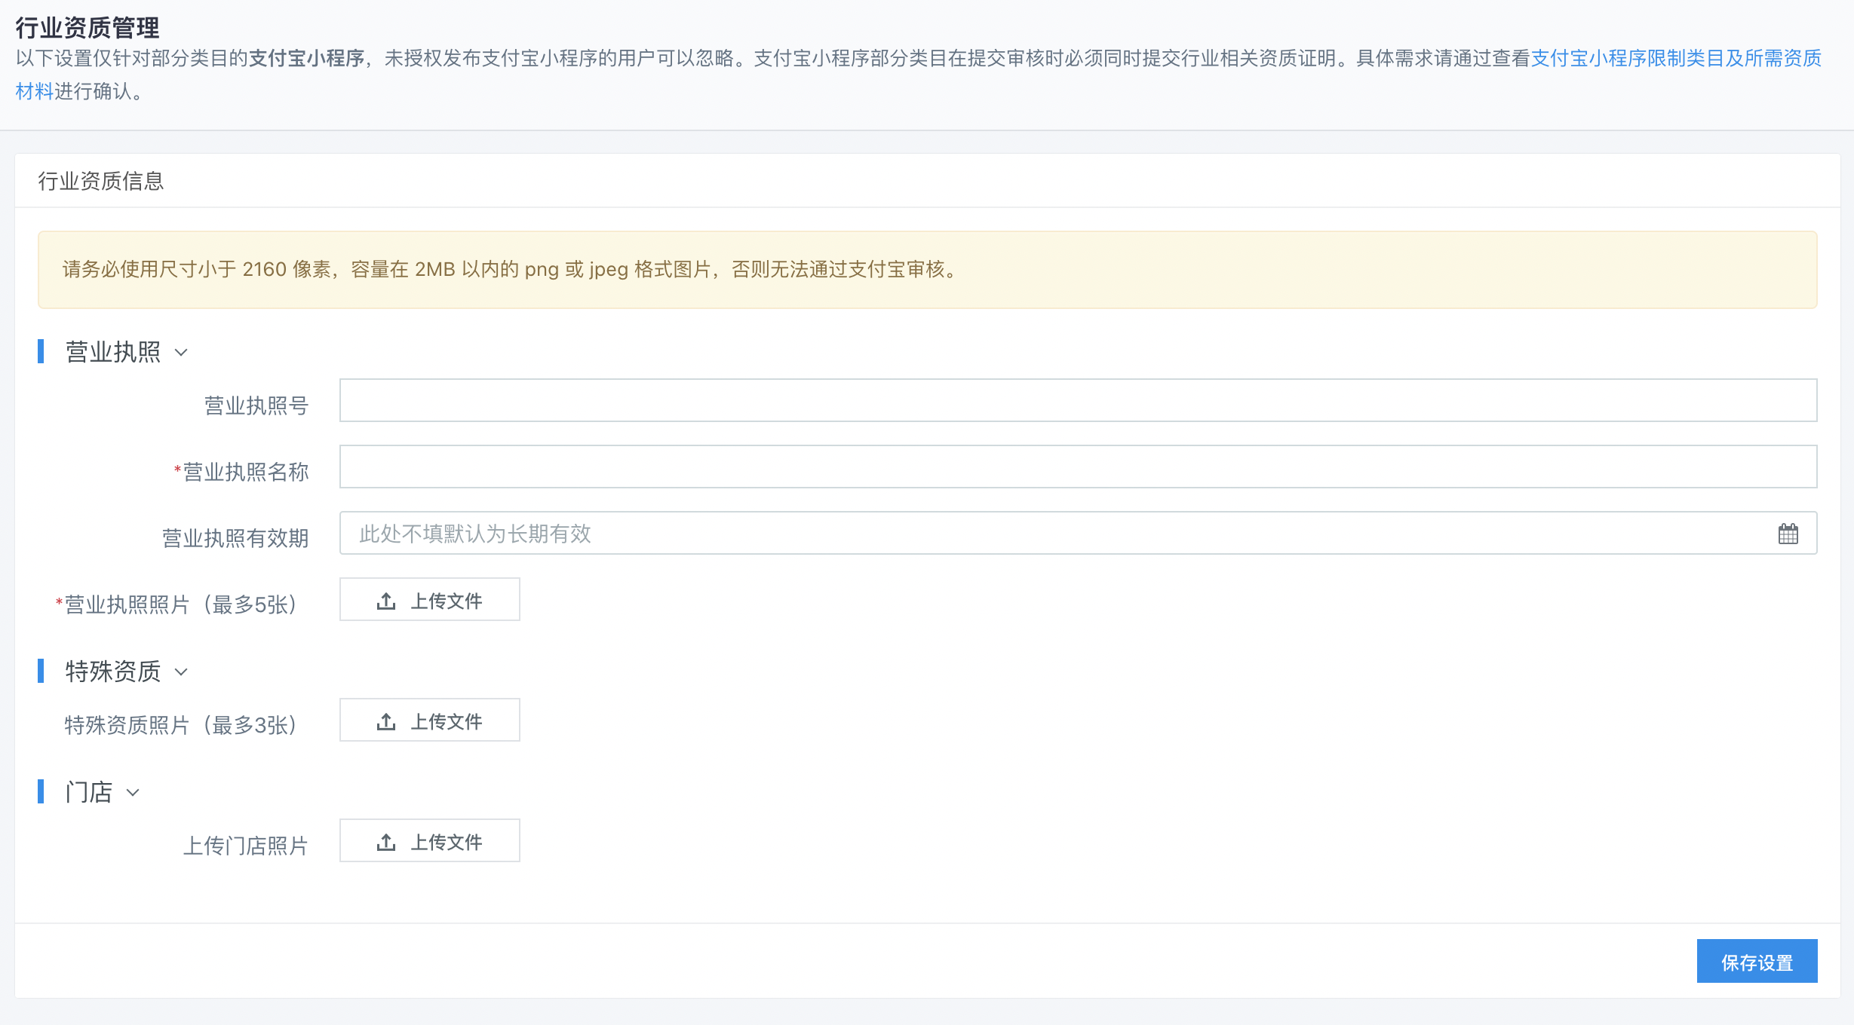Upload file for 特殊资质照片

pyautogui.click(x=429, y=721)
